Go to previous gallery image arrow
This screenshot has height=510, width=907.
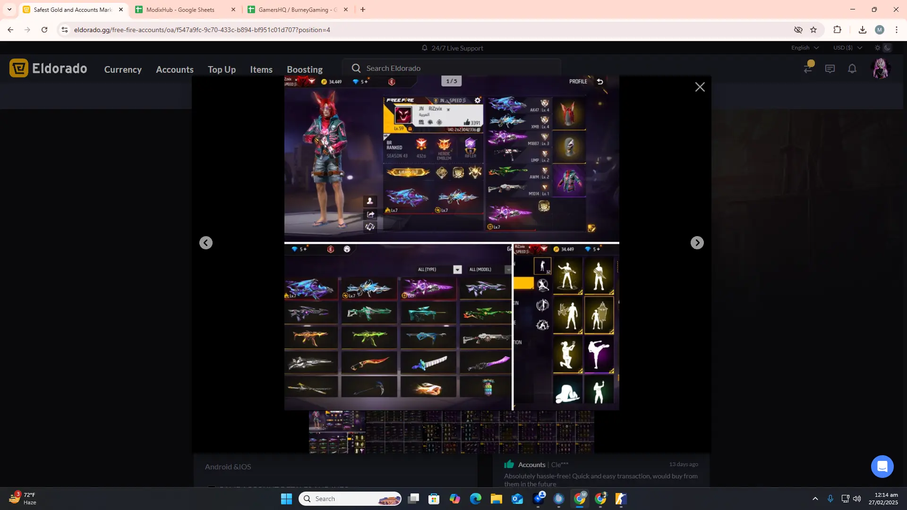click(x=206, y=243)
